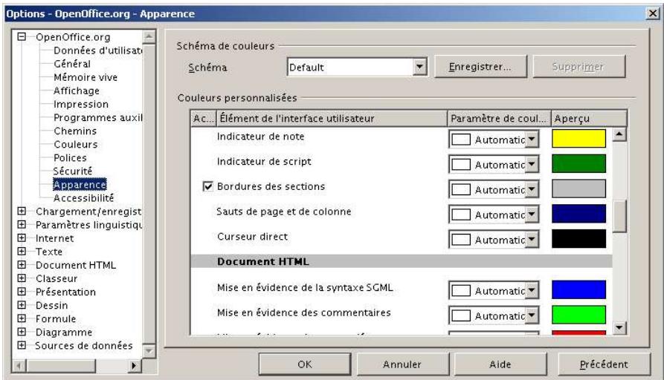Click the tree's scroll up arrow
Image resolution: width=664 pixels, height=380 pixels.
tap(149, 37)
